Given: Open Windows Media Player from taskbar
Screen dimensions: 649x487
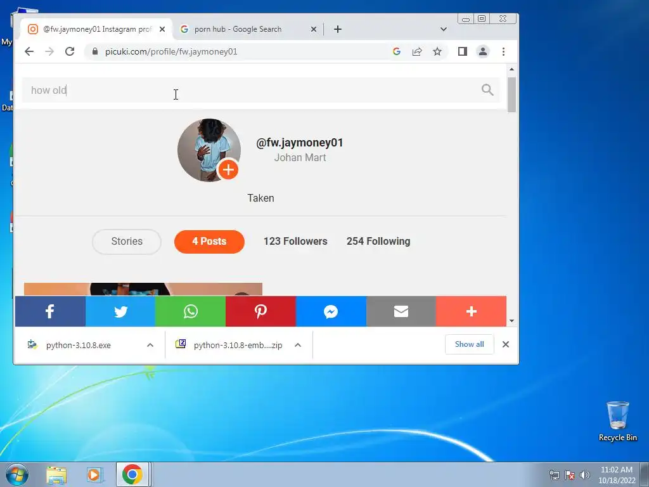Looking at the screenshot, I should coord(94,475).
